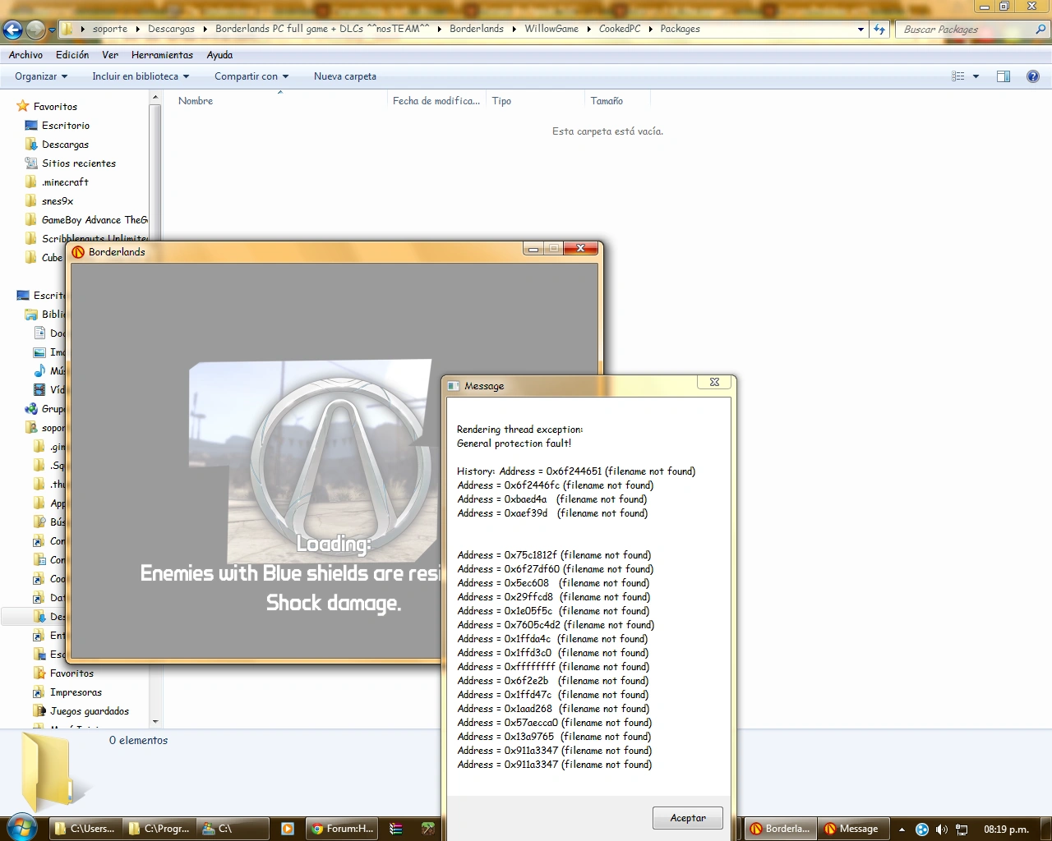This screenshot has height=841, width=1052.
Task: Open the media player taskbar icon
Action: point(287,829)
